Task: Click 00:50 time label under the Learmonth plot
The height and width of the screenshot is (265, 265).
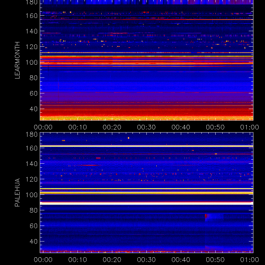Action: point(215,127)
